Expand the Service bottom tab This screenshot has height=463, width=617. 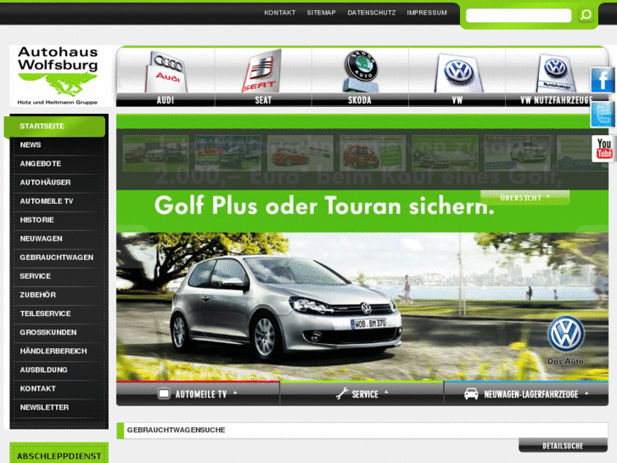362,393
